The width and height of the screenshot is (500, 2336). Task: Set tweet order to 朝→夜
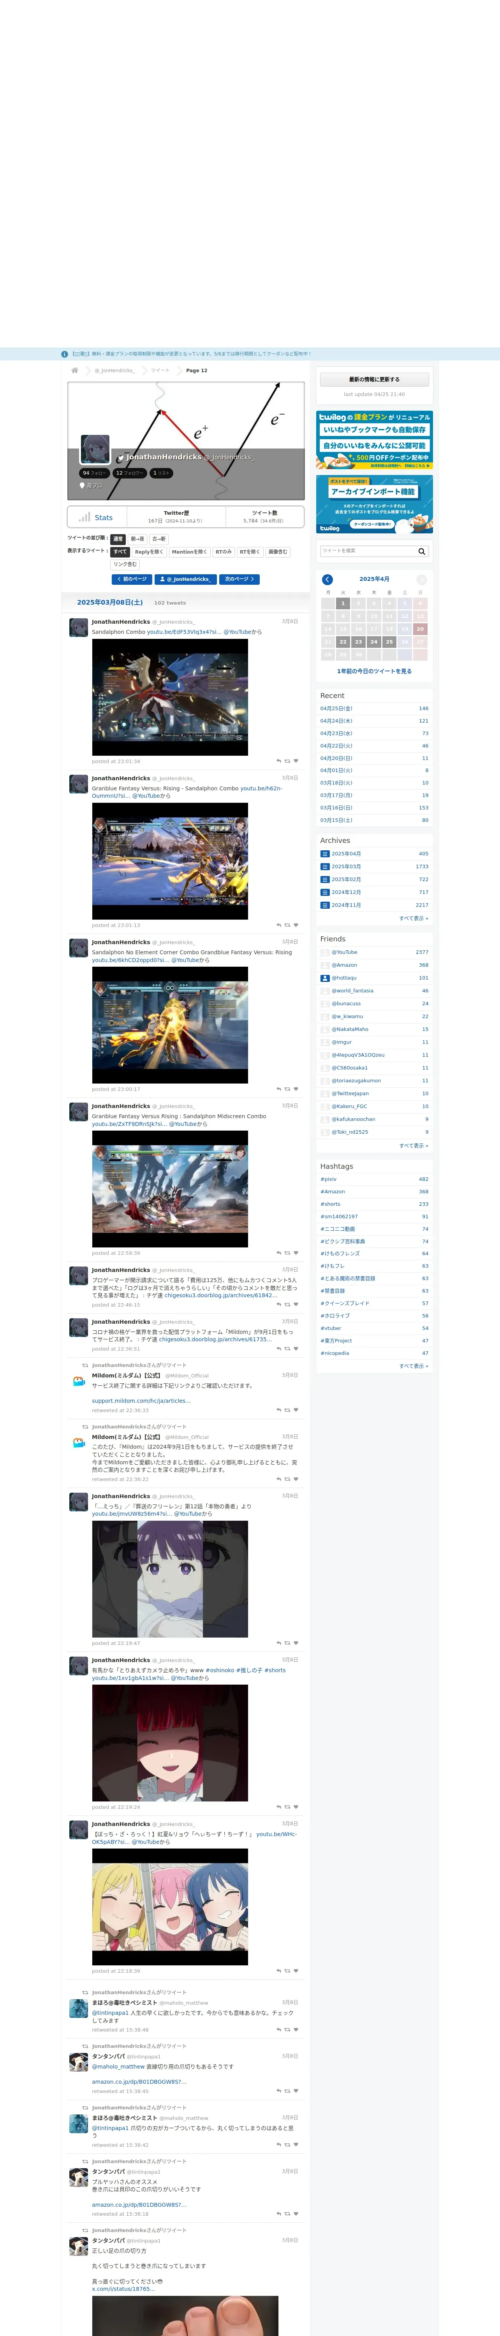point(137,539)
